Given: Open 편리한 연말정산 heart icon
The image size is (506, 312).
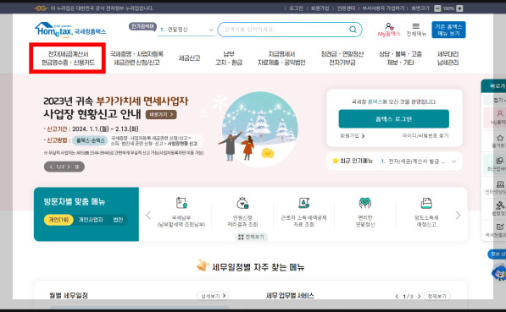Looking at the screenshot, I should click(365, 203).
